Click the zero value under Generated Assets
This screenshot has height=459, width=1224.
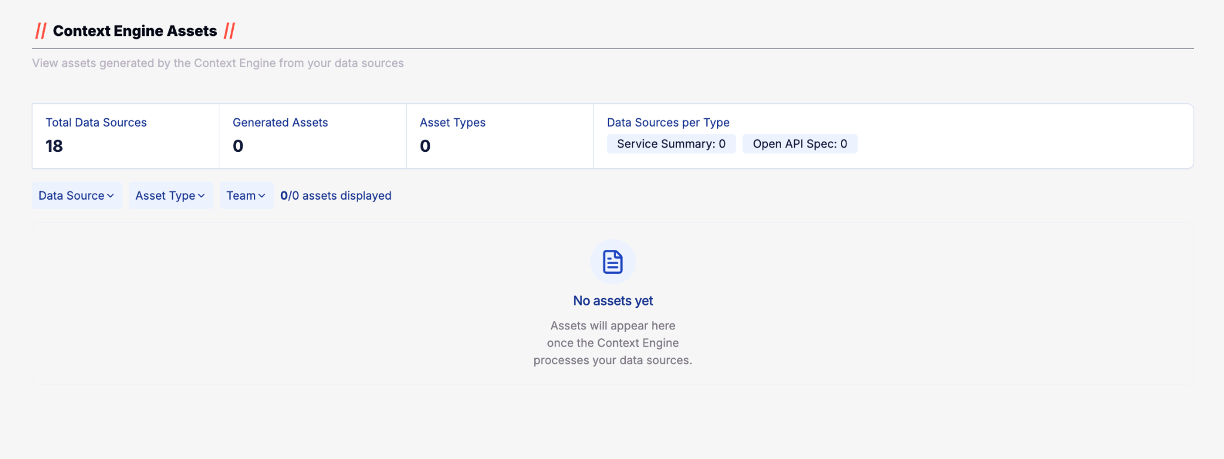238,146
